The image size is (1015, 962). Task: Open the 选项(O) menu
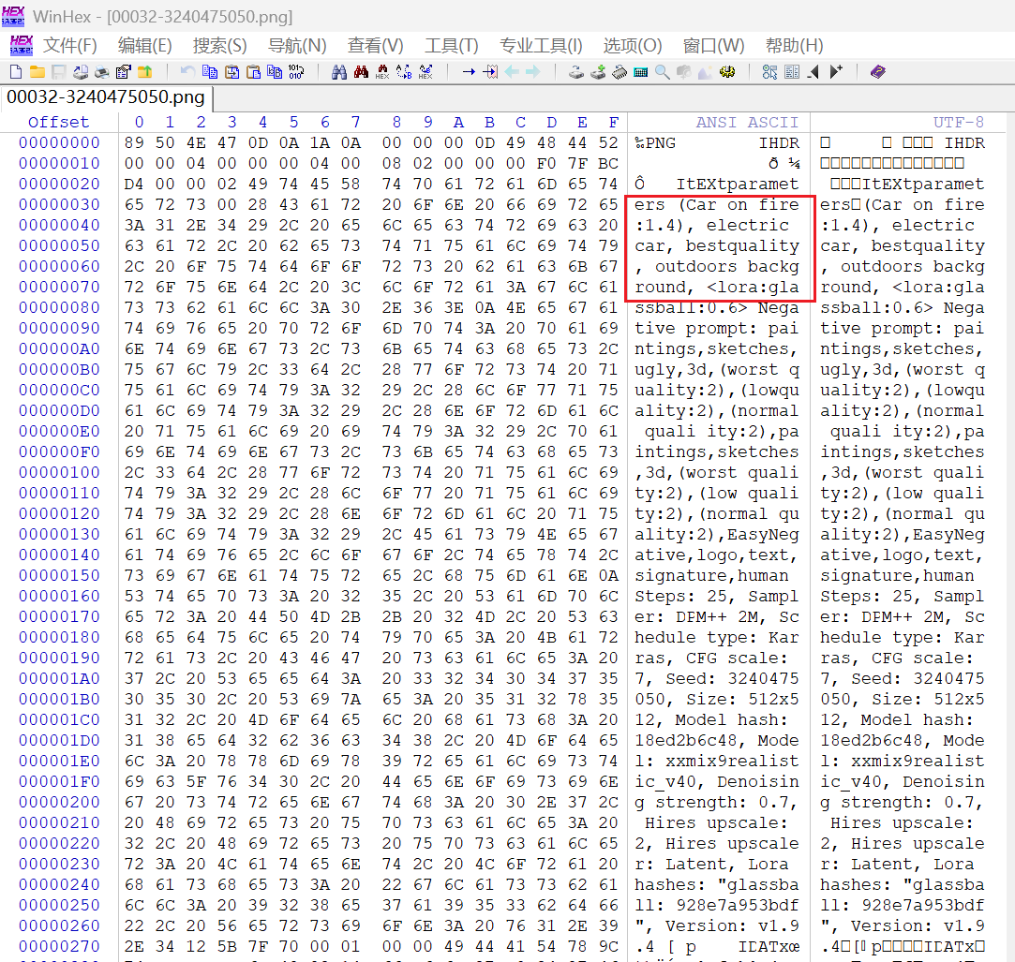[632, 45]
